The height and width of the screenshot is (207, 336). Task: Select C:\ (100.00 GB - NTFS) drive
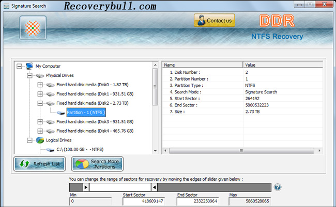(x=80, y=149)
